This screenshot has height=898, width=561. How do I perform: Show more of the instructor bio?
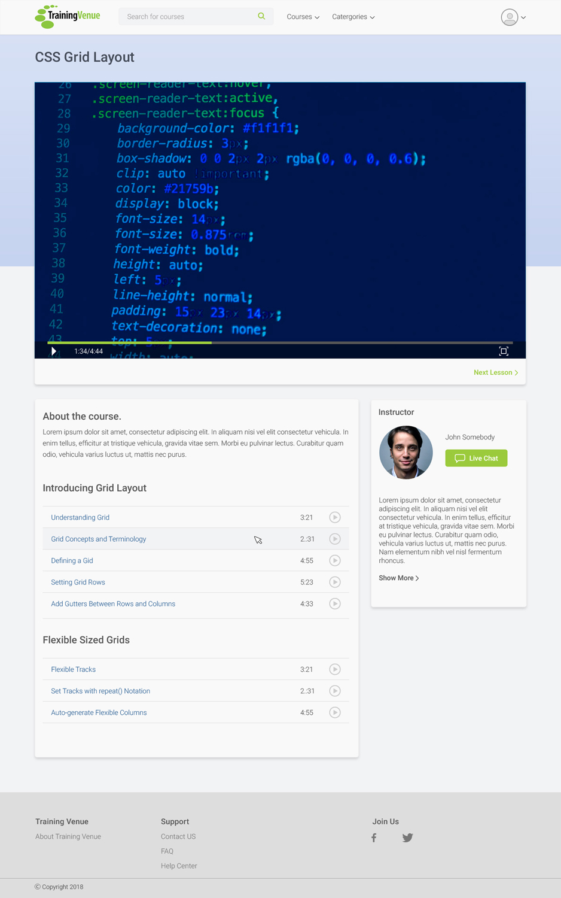click(x=398, y=578)
